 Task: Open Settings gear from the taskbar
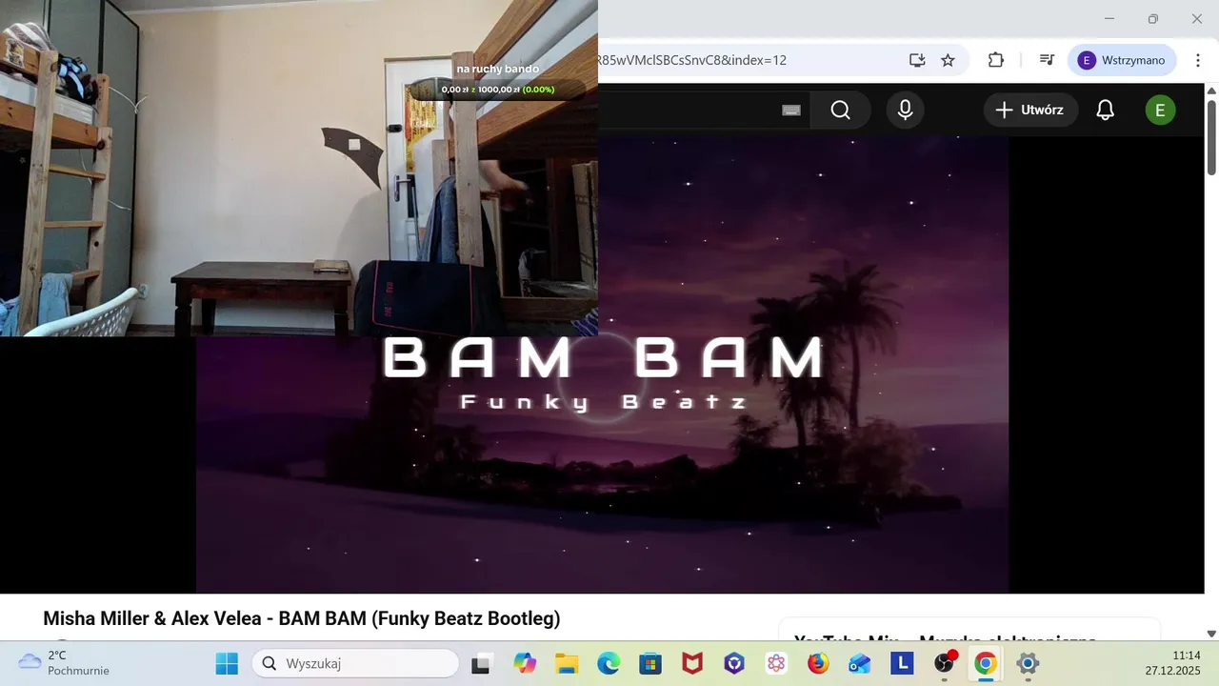click(1028, 664)
